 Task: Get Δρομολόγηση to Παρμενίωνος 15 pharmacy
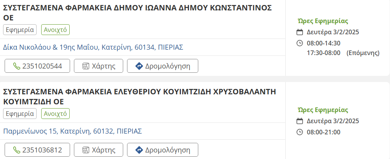click(x=162, y=150)
